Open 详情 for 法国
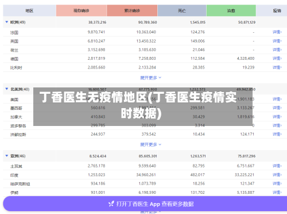The height and width of the screenshot is (214, 287). pyautogui.click(x=277, y=32)
